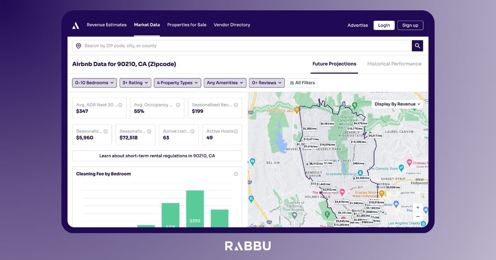Click the Sign up button
This screenshot has width=496, height=260.
point(410,25)
